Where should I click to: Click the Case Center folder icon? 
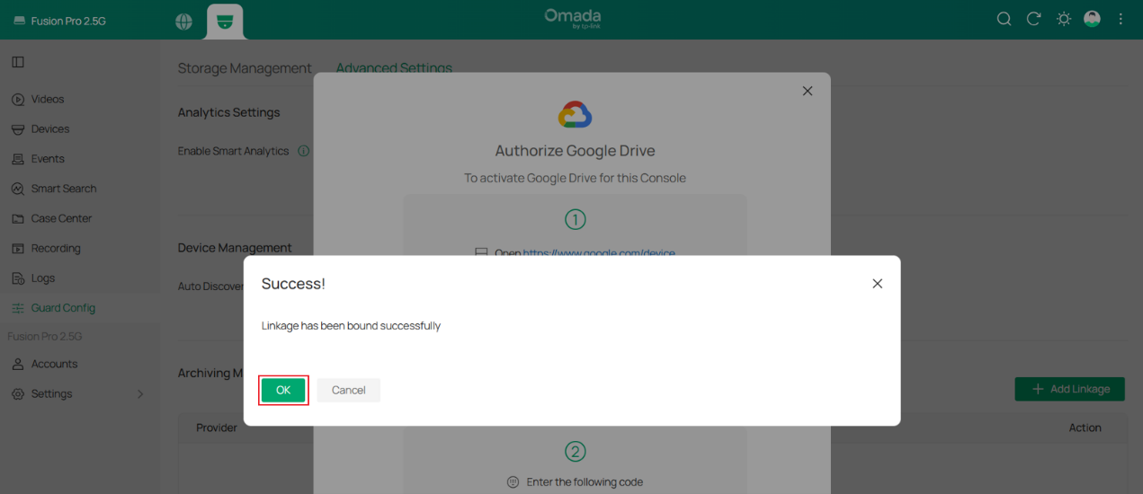(x=18, y=218)
